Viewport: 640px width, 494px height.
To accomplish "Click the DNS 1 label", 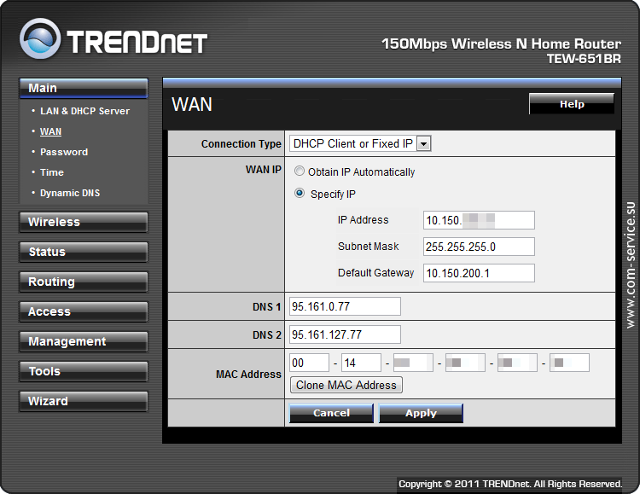I will click(266, 306).
